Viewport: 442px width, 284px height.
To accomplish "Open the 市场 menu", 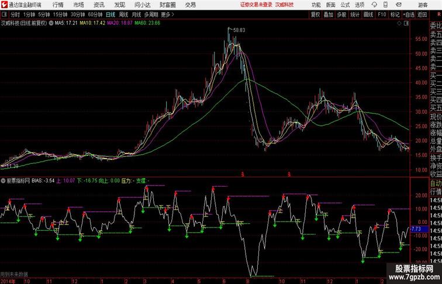I will (x=78, y=5).
